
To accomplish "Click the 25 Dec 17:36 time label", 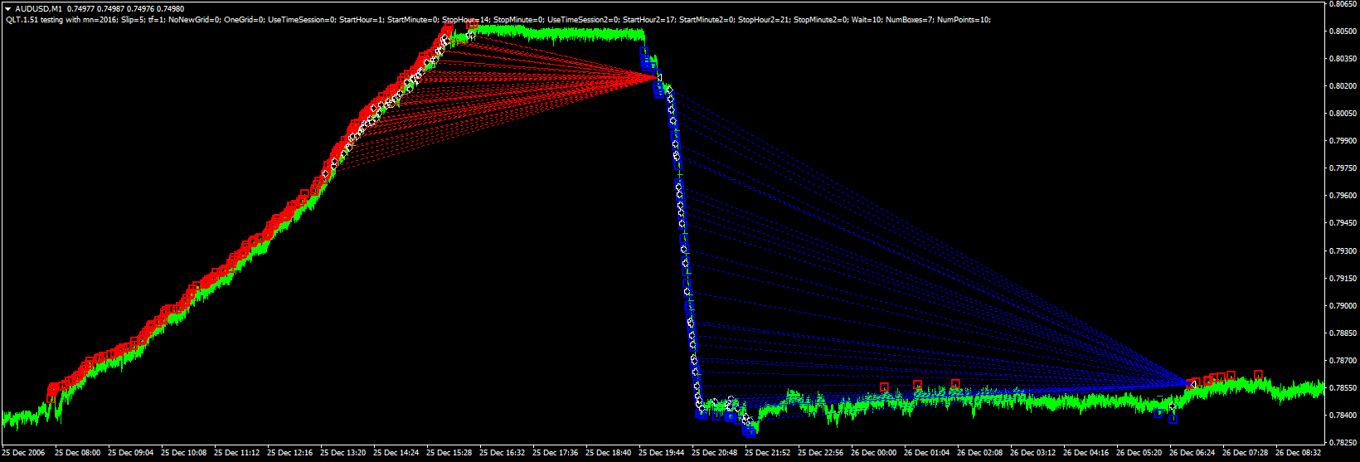I will point(556,453).
